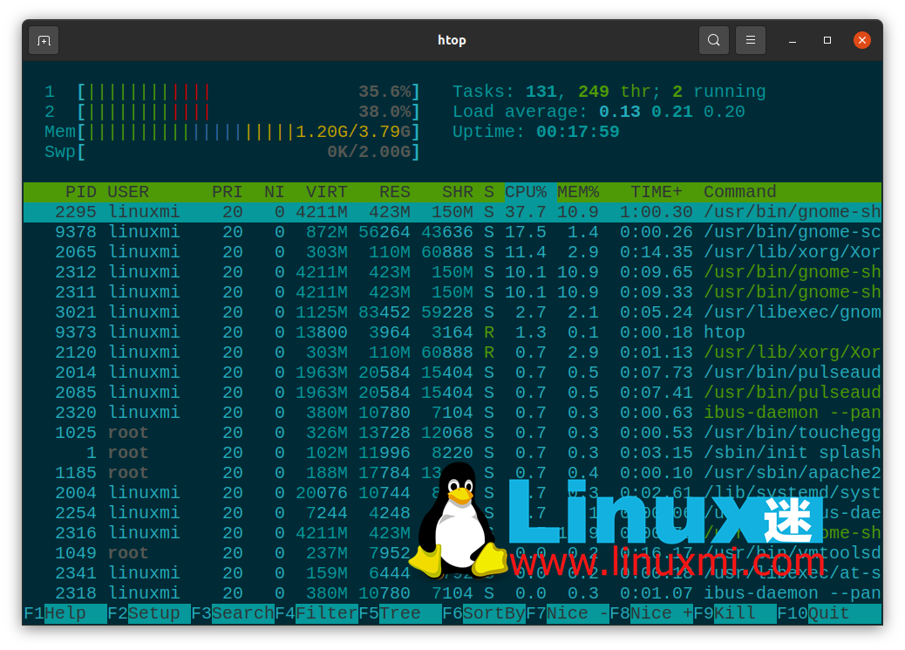Click F10 Quit in footer
This screenshot has height=650, width=905.
pyautogui.click(x=829, y=613)
